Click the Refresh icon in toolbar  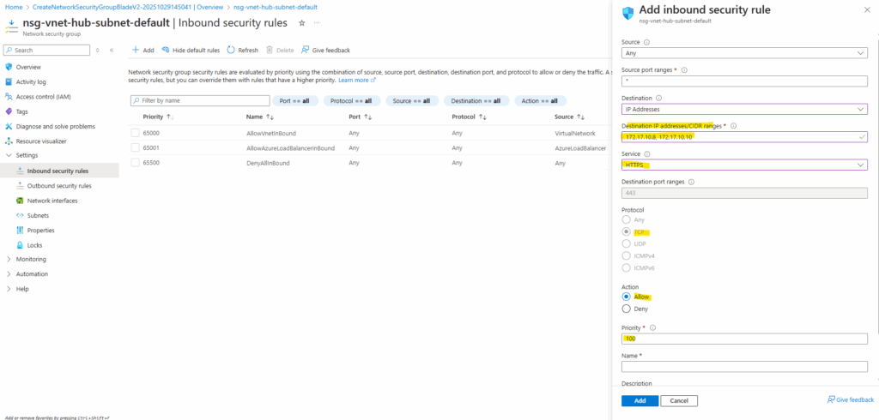(231, 51)
